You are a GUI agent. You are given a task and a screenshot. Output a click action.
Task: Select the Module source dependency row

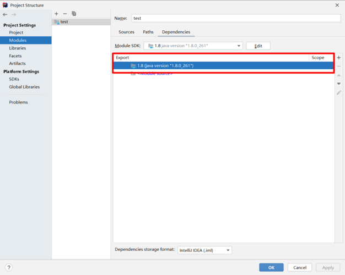click(x=224, y=74)
